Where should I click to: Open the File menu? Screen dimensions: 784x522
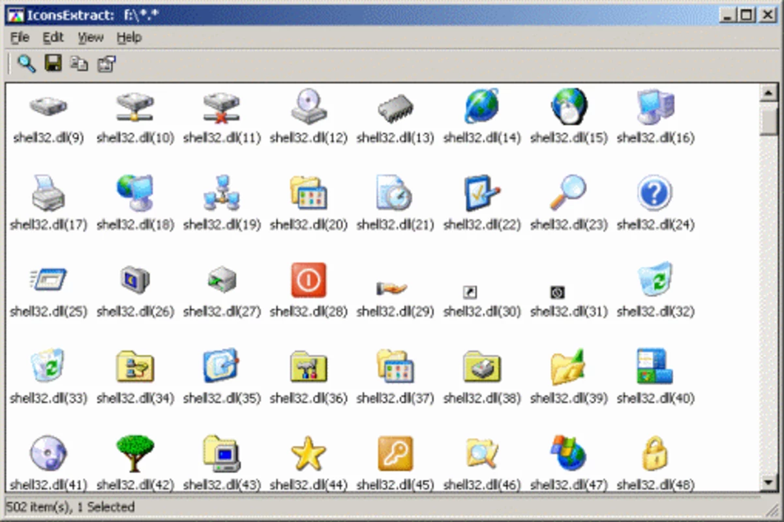[x=20, y=37]
